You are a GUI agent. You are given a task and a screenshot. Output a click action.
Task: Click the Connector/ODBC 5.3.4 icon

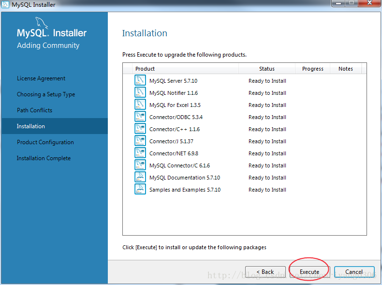click(x=140, y=117)
